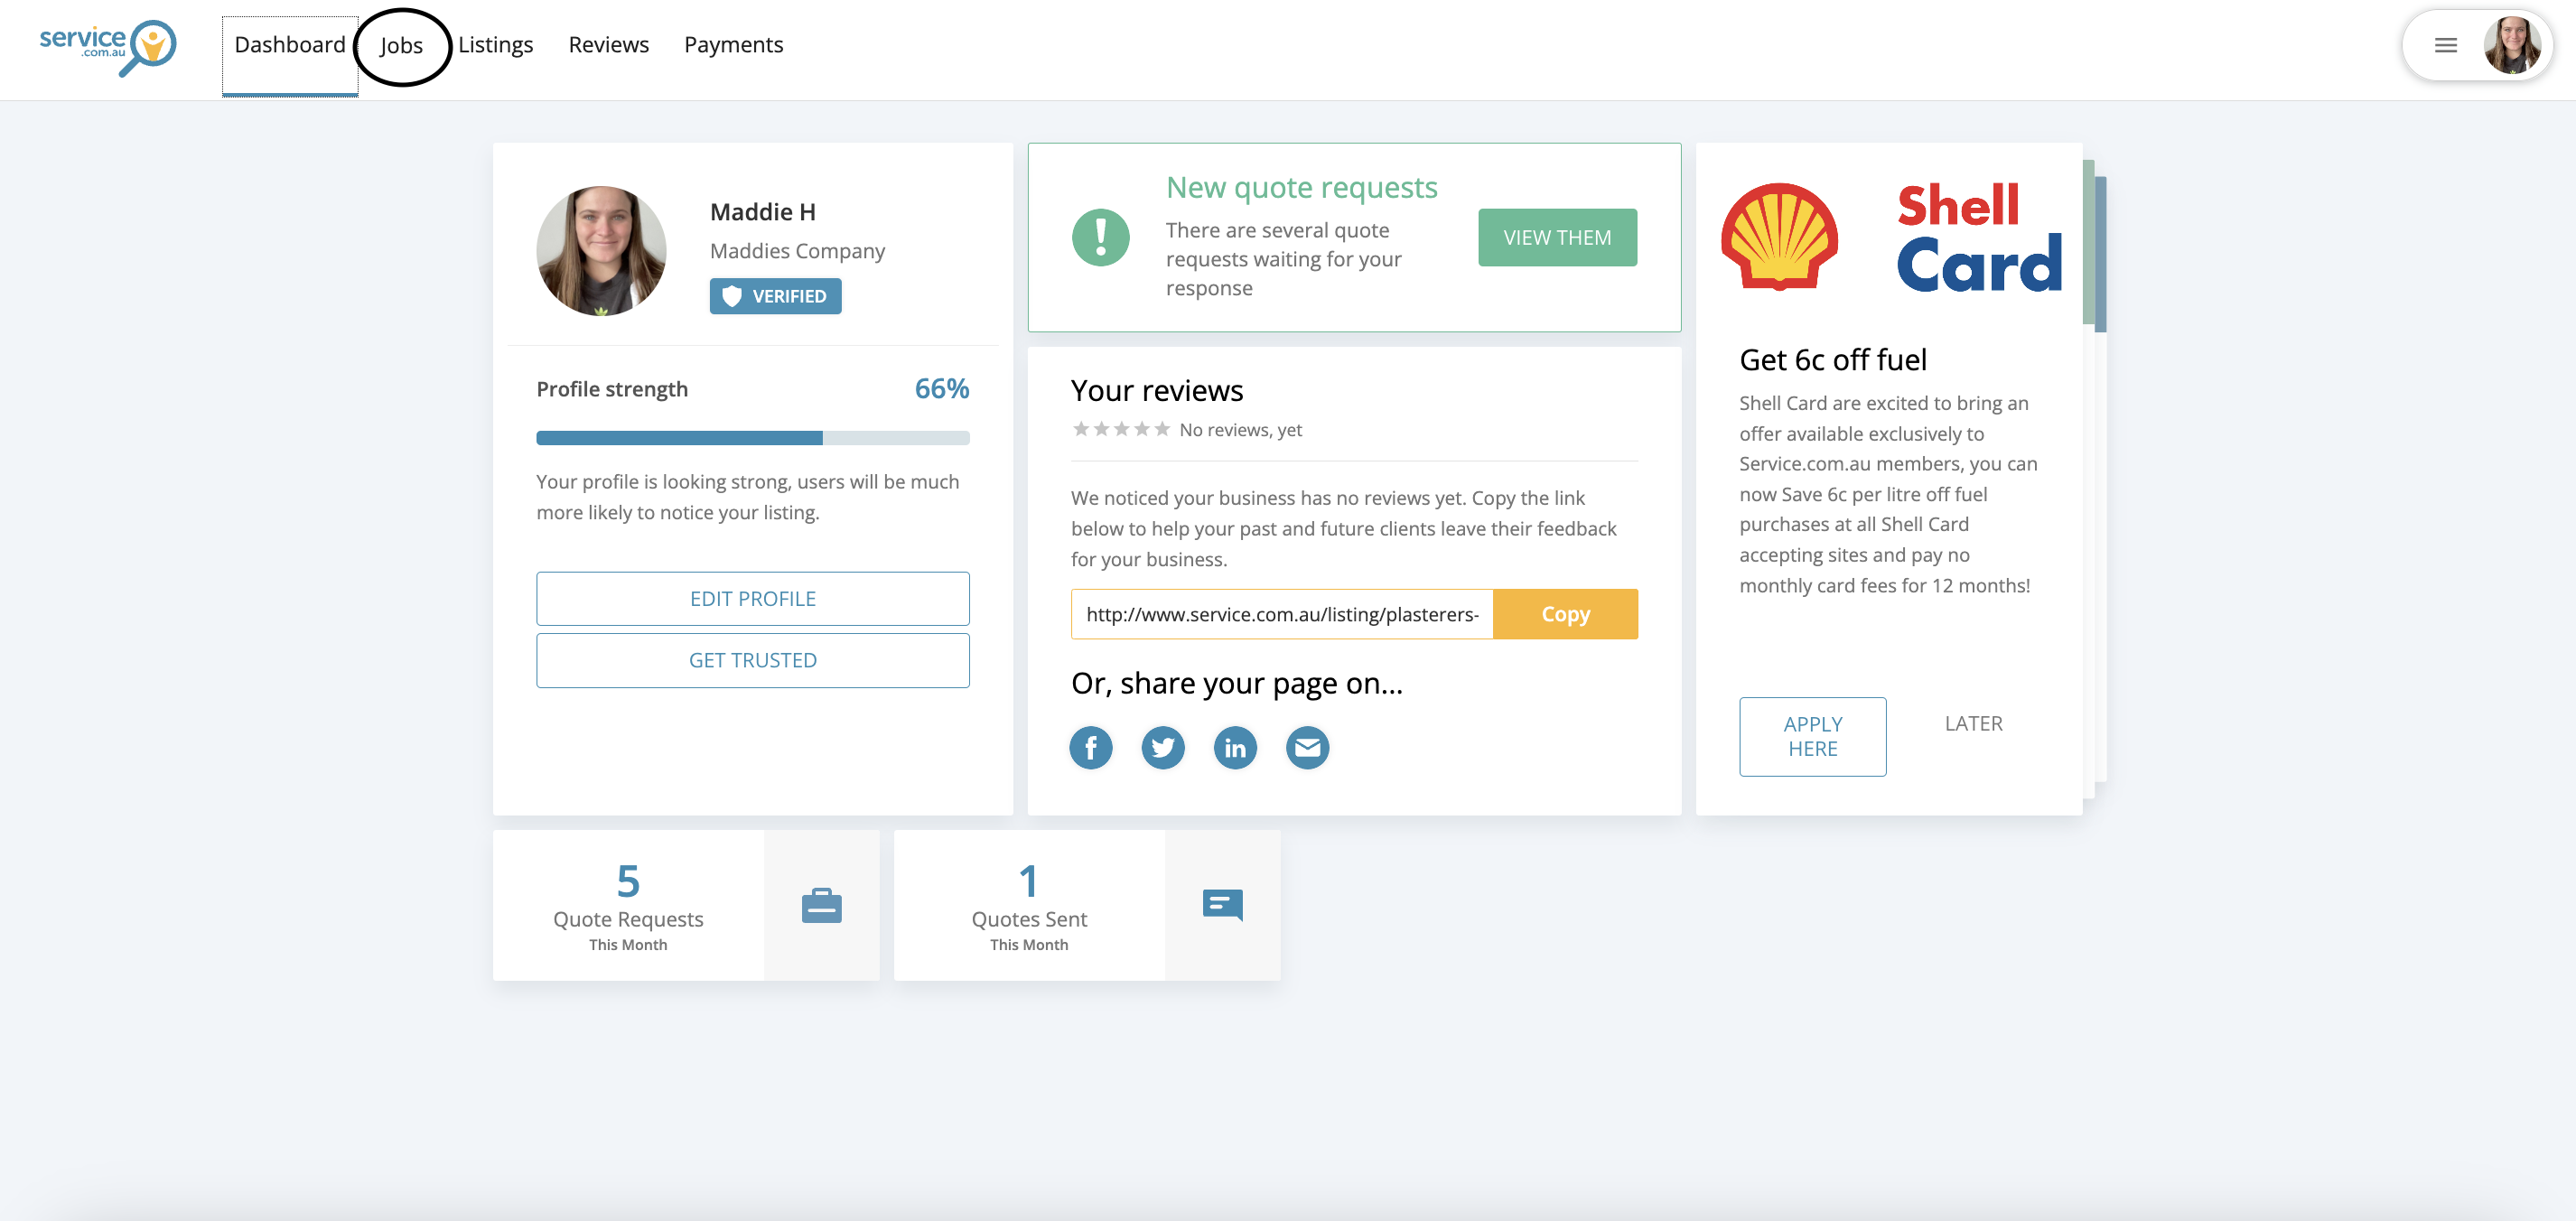This screenshot has height=1221, width=2576.
Task: Open the Payments tab
Action: tap(733, 45)
